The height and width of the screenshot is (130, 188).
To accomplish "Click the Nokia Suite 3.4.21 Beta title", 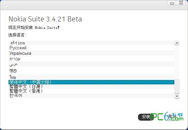I will [45, 19].
